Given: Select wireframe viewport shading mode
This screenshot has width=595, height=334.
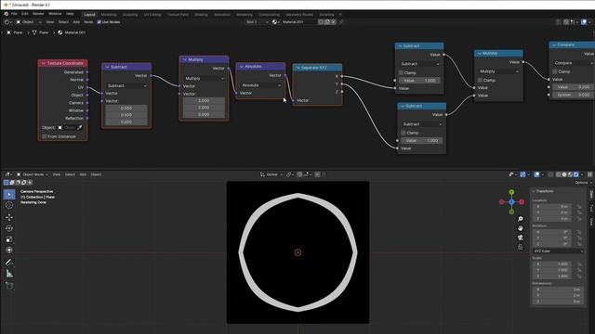Looking at the screenshot, I should 558,174.
